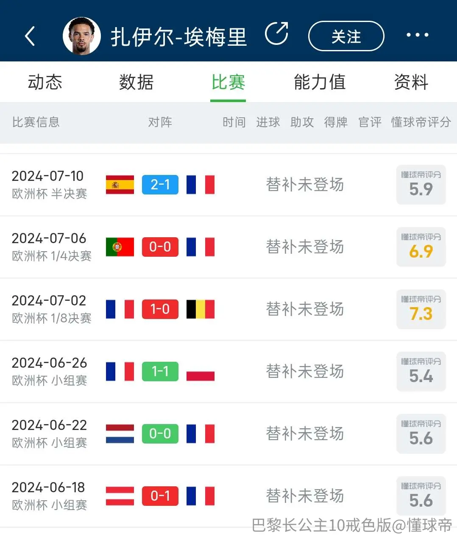View the 7.3 rating box
Image resolution: width=457 pixels, height=538 pixels.
pyautogui.click(x=421, y=309)
